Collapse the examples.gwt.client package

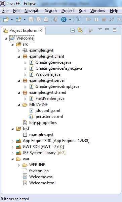[19, 57]
